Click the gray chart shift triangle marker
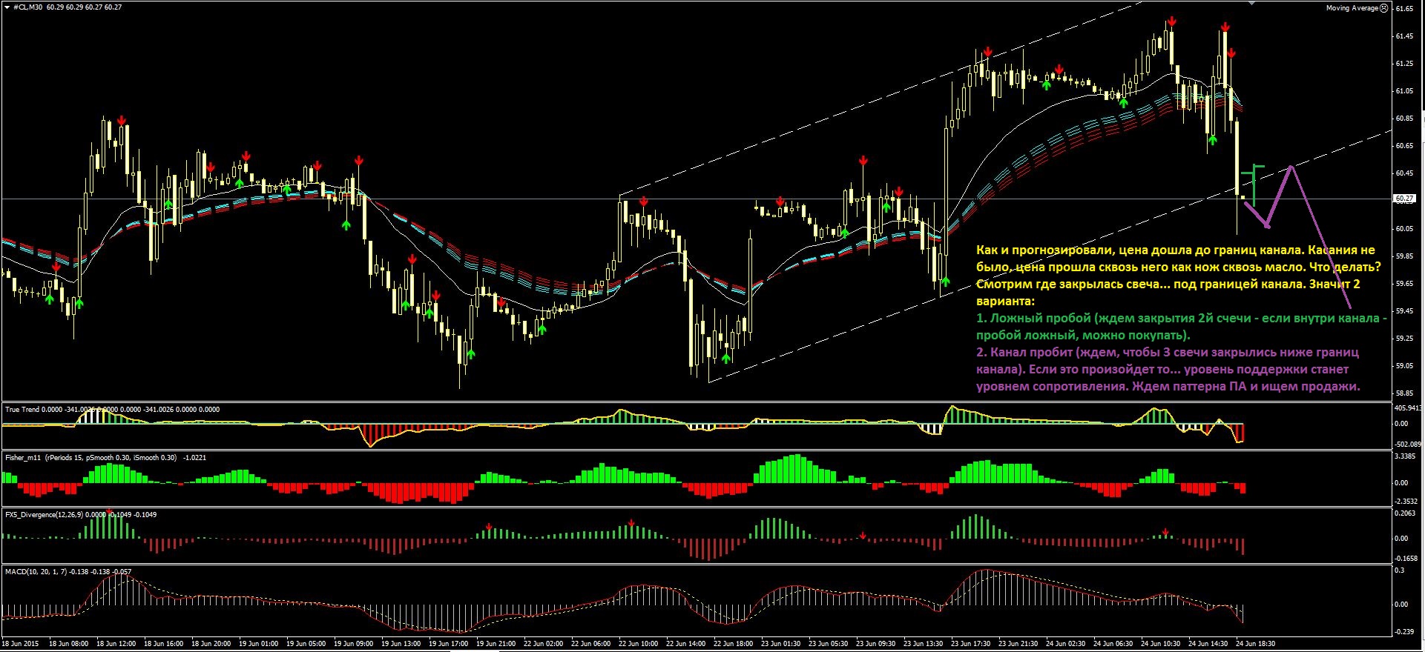This screenshot has height=652, width=1425. [1253, 3]
